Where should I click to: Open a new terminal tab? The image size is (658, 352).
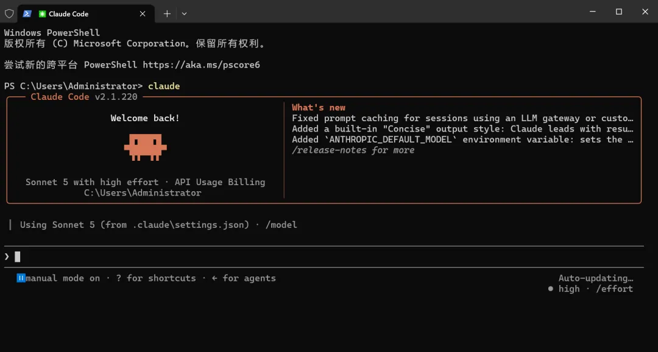(167, 14)
